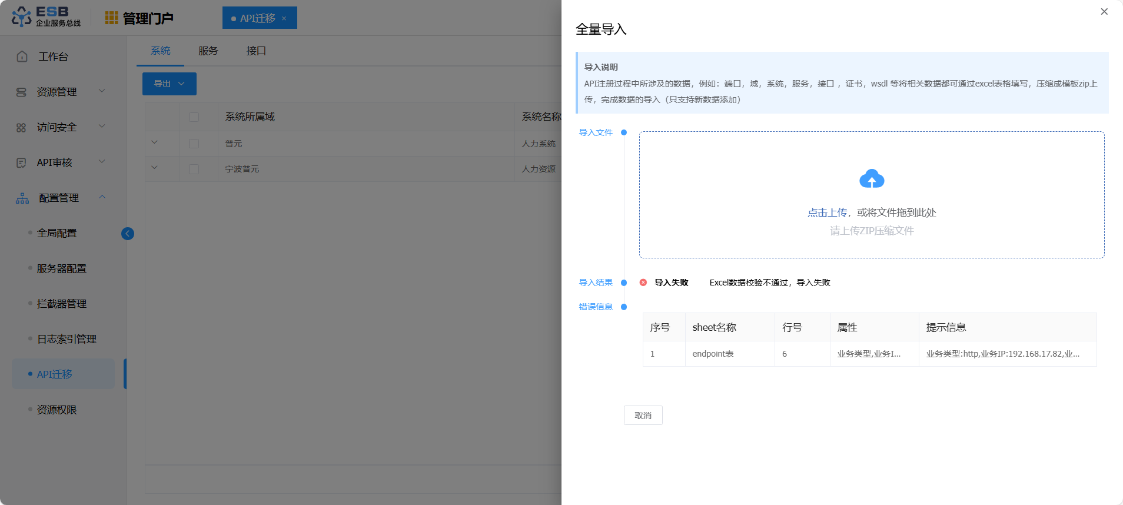
Task: Click the 工作台 home icon
Action: [x=22, y=57]
